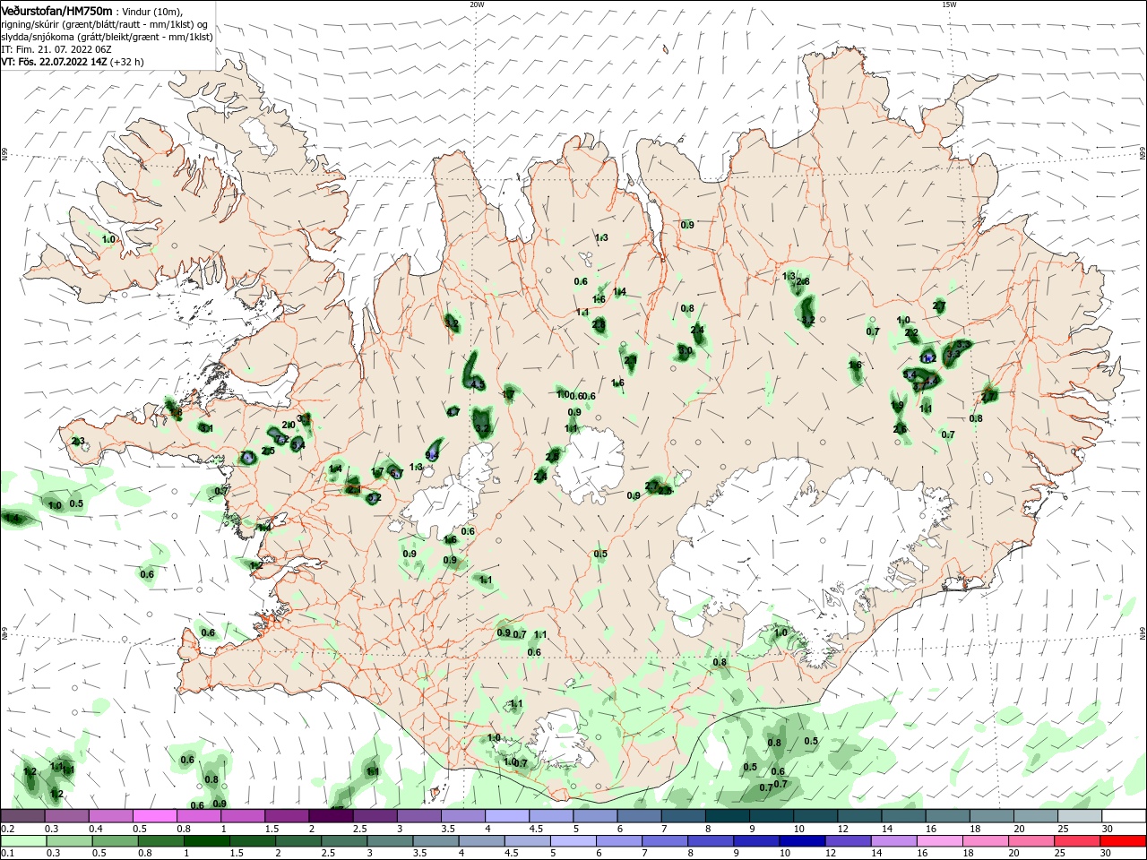1147x860 pixels.
Task: Click the '3.0' precipitation value in the north
Action: tap(685, 351)
